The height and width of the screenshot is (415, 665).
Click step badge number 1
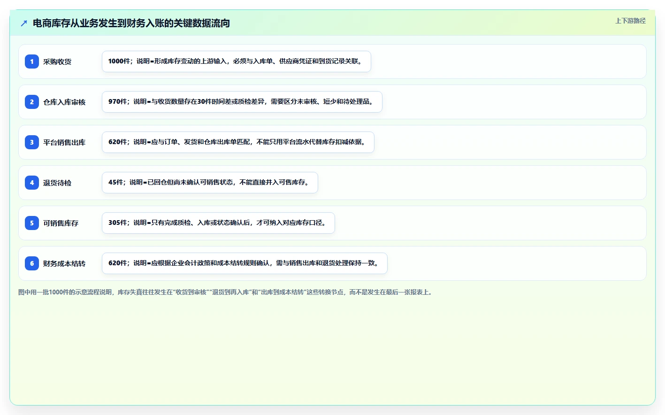[x=32, y=61]
